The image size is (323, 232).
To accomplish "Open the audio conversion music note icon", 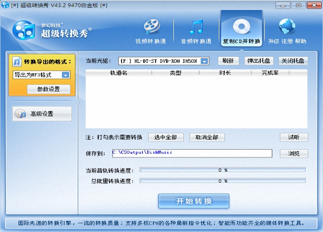I will (196, 27).
